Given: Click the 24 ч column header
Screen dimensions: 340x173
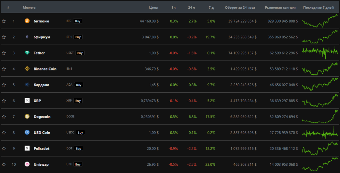Looking at the screenshot, I should (192, 7).
